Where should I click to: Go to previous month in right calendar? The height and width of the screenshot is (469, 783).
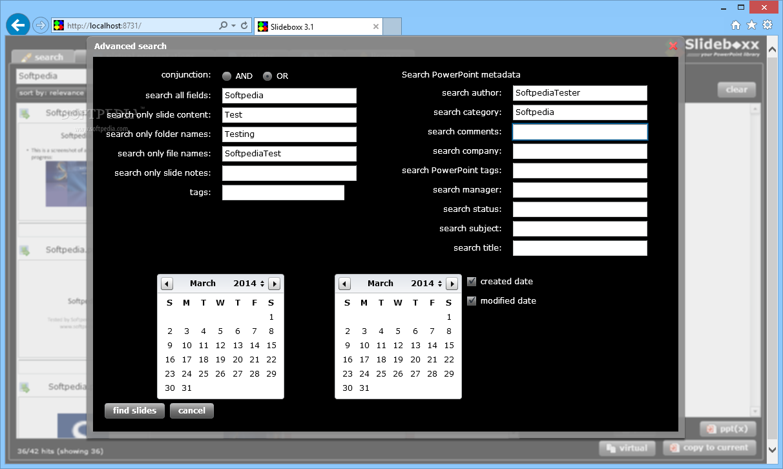point(344,284)
